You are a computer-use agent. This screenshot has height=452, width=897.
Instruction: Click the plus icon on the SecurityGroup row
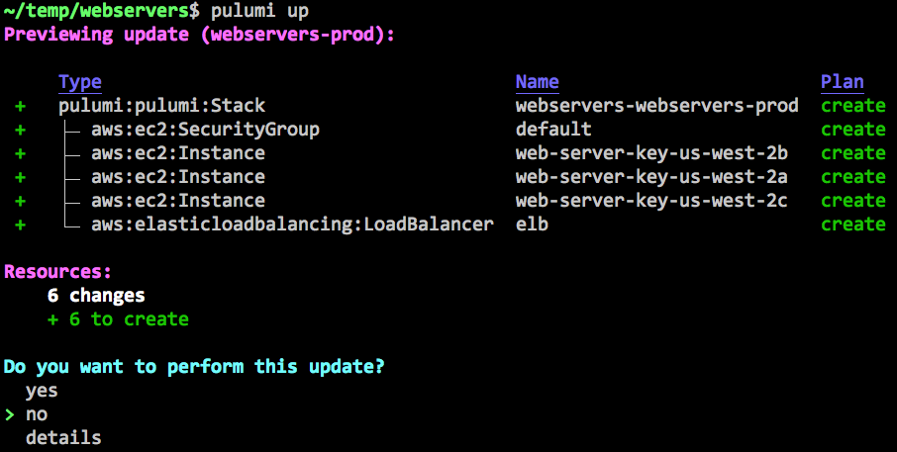20,130
